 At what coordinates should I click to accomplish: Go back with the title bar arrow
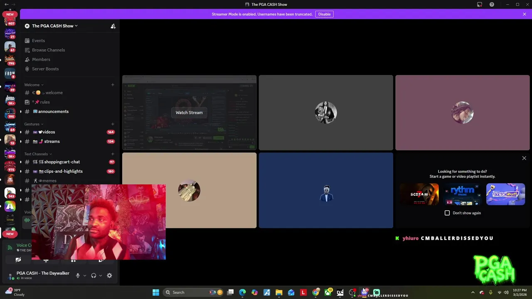6,4
